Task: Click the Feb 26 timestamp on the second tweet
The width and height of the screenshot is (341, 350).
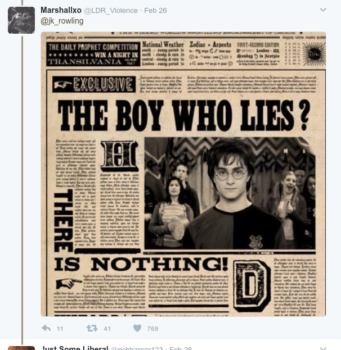Action: (x=181, y=348)
